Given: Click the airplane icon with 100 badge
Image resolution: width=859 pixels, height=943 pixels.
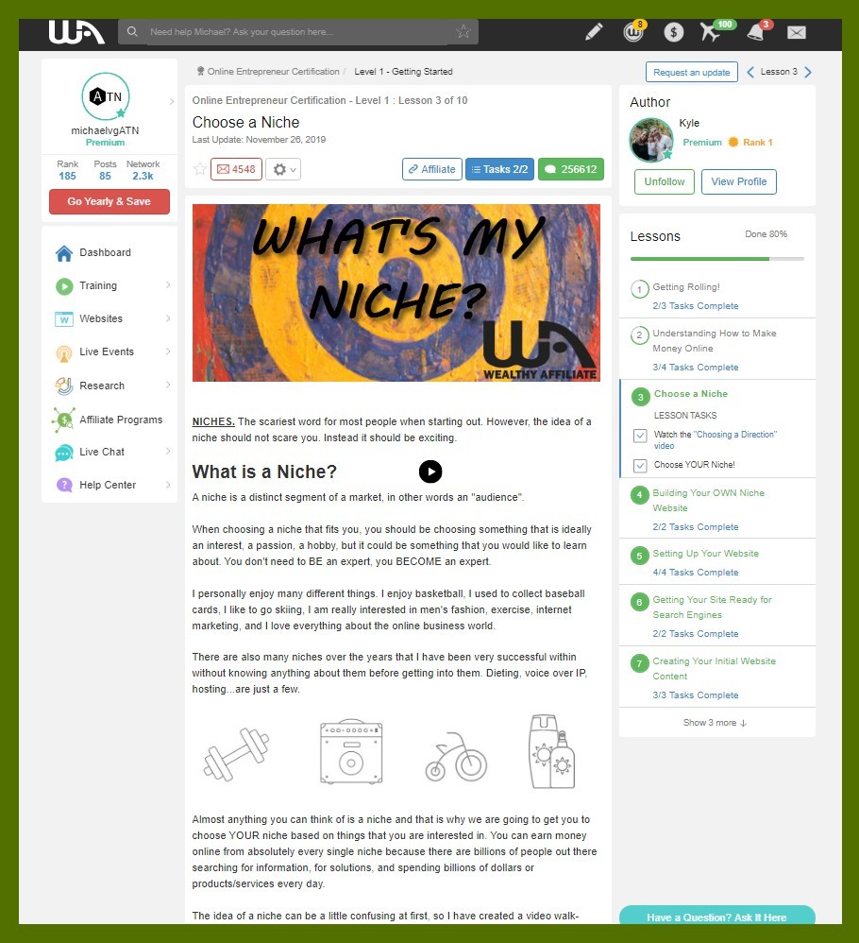Looking at the screenshot, I should (x=711, y=32).
